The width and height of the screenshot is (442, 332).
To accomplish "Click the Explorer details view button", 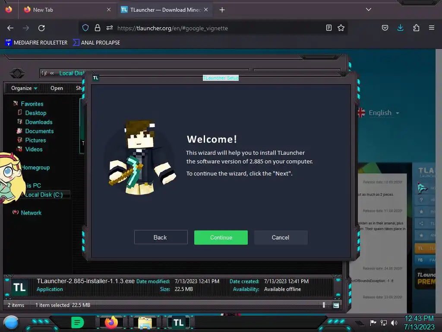I will [x=324, y=305].
